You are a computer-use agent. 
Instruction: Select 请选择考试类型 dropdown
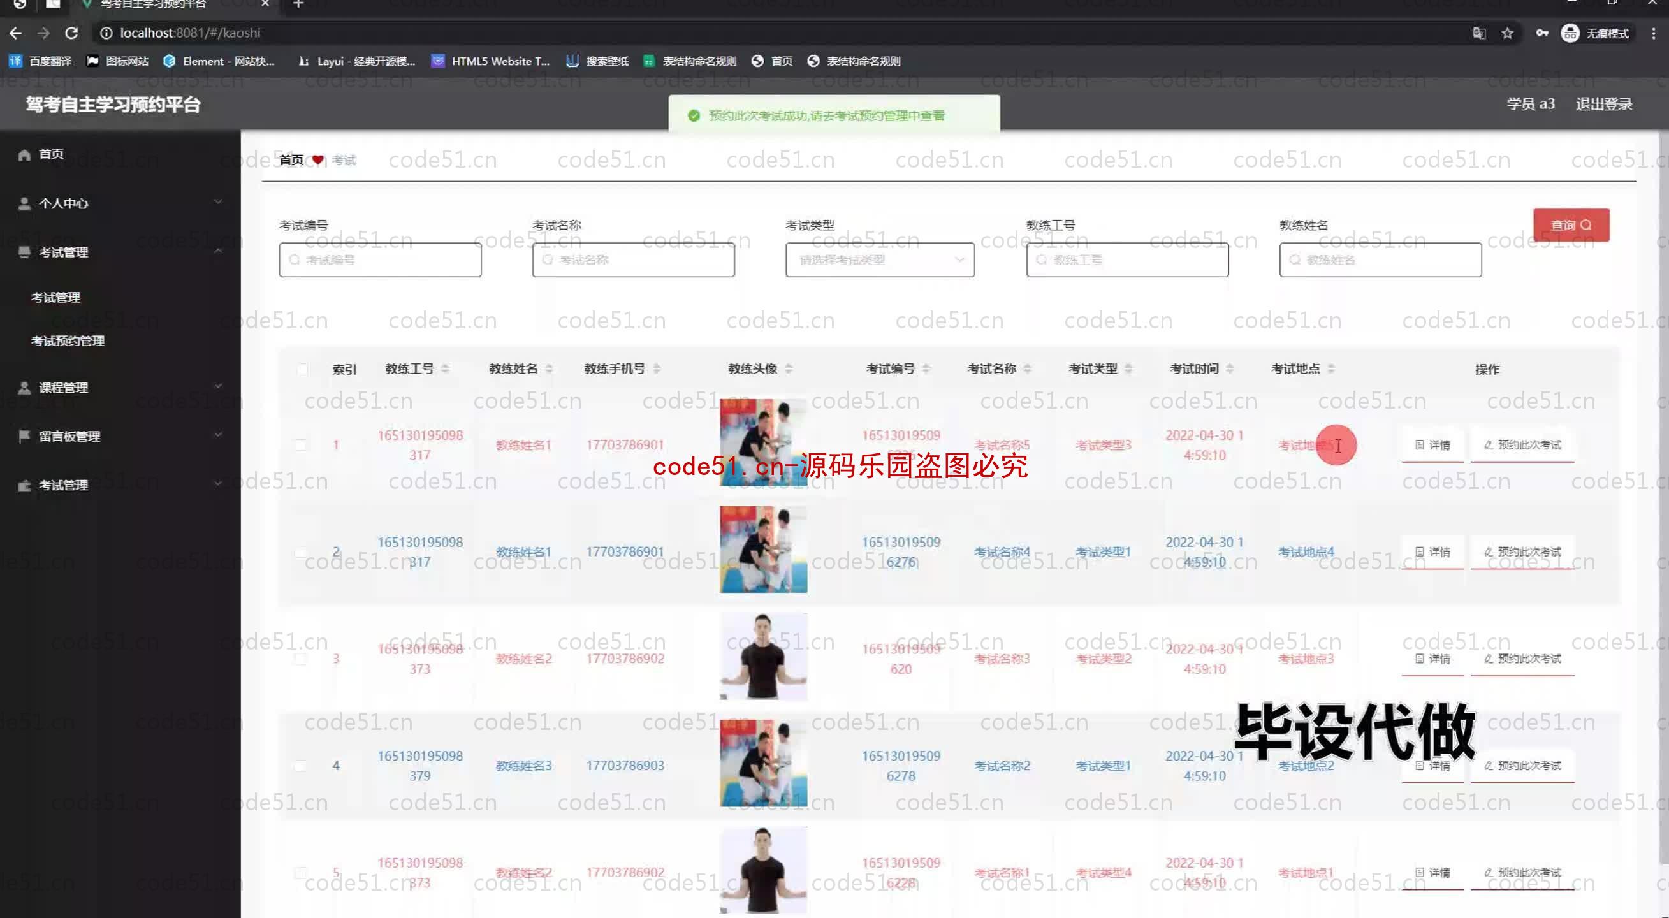click(880, 259)
